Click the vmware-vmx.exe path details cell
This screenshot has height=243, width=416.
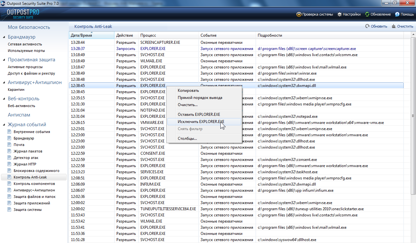pyautogui.click(x=321, y=123)
